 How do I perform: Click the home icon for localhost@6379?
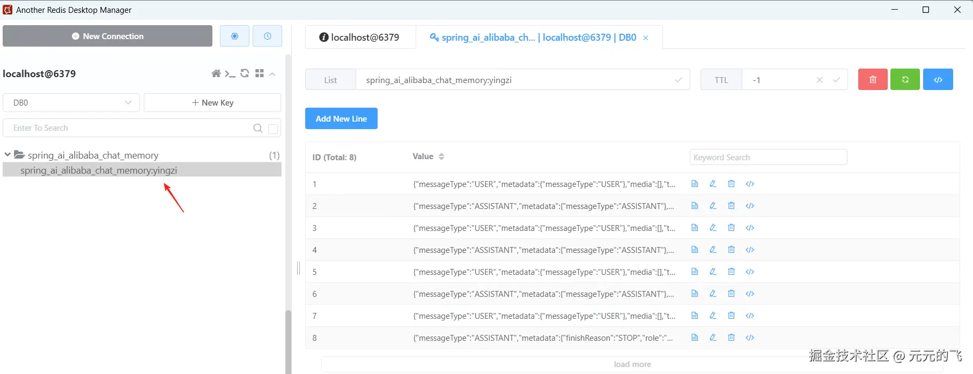[x=216, y=73]
